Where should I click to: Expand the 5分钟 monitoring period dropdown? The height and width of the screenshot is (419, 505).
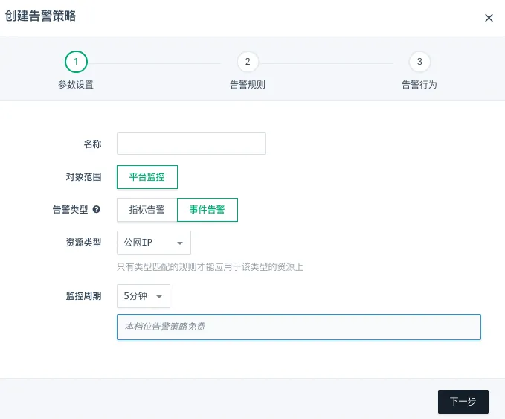[x=143, y=296]
